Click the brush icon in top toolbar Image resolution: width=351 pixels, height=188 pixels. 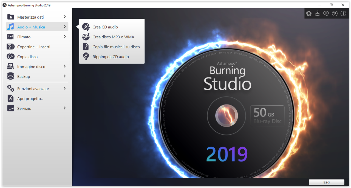[317, 13]
